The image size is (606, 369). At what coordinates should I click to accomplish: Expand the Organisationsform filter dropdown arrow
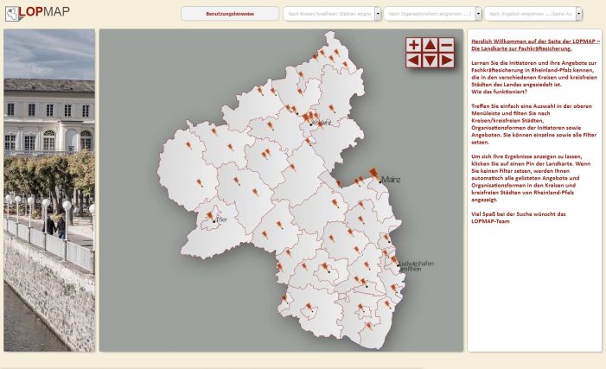tap(478, 14)
